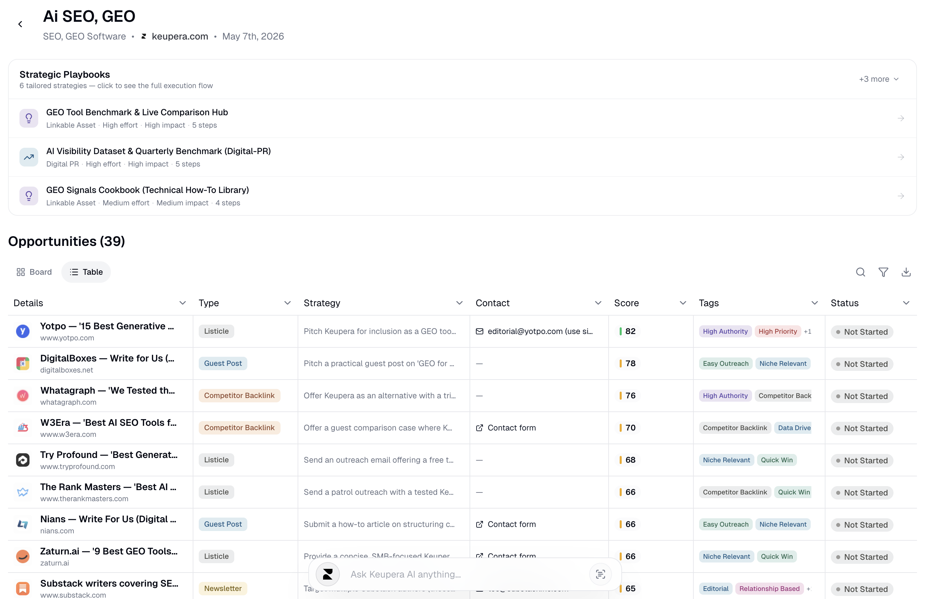The image size is (925, 599).
Task: Click the editorial@yotpo.com contact text
Action: 540,331
